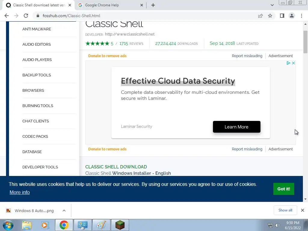This screenshot has width=308, height=231.
Task: Open CODEC PACKS category
Action: (35, 136)
